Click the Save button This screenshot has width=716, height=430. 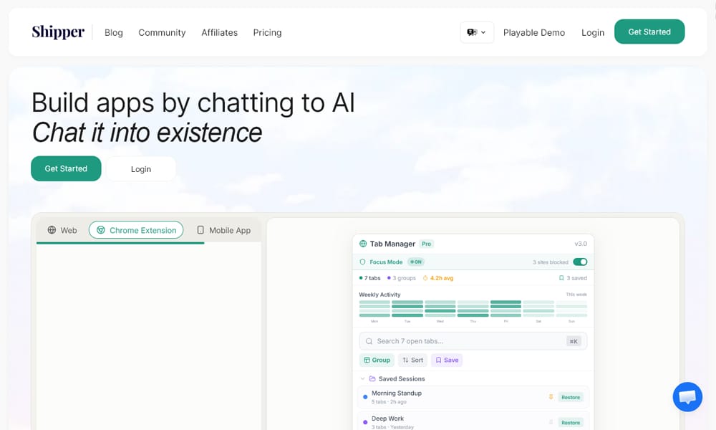click(447, 360)
